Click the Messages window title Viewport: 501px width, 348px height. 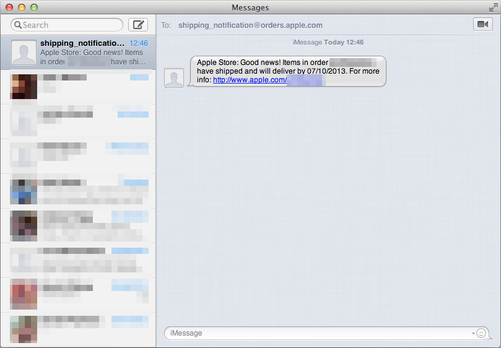tap(250, 7)
